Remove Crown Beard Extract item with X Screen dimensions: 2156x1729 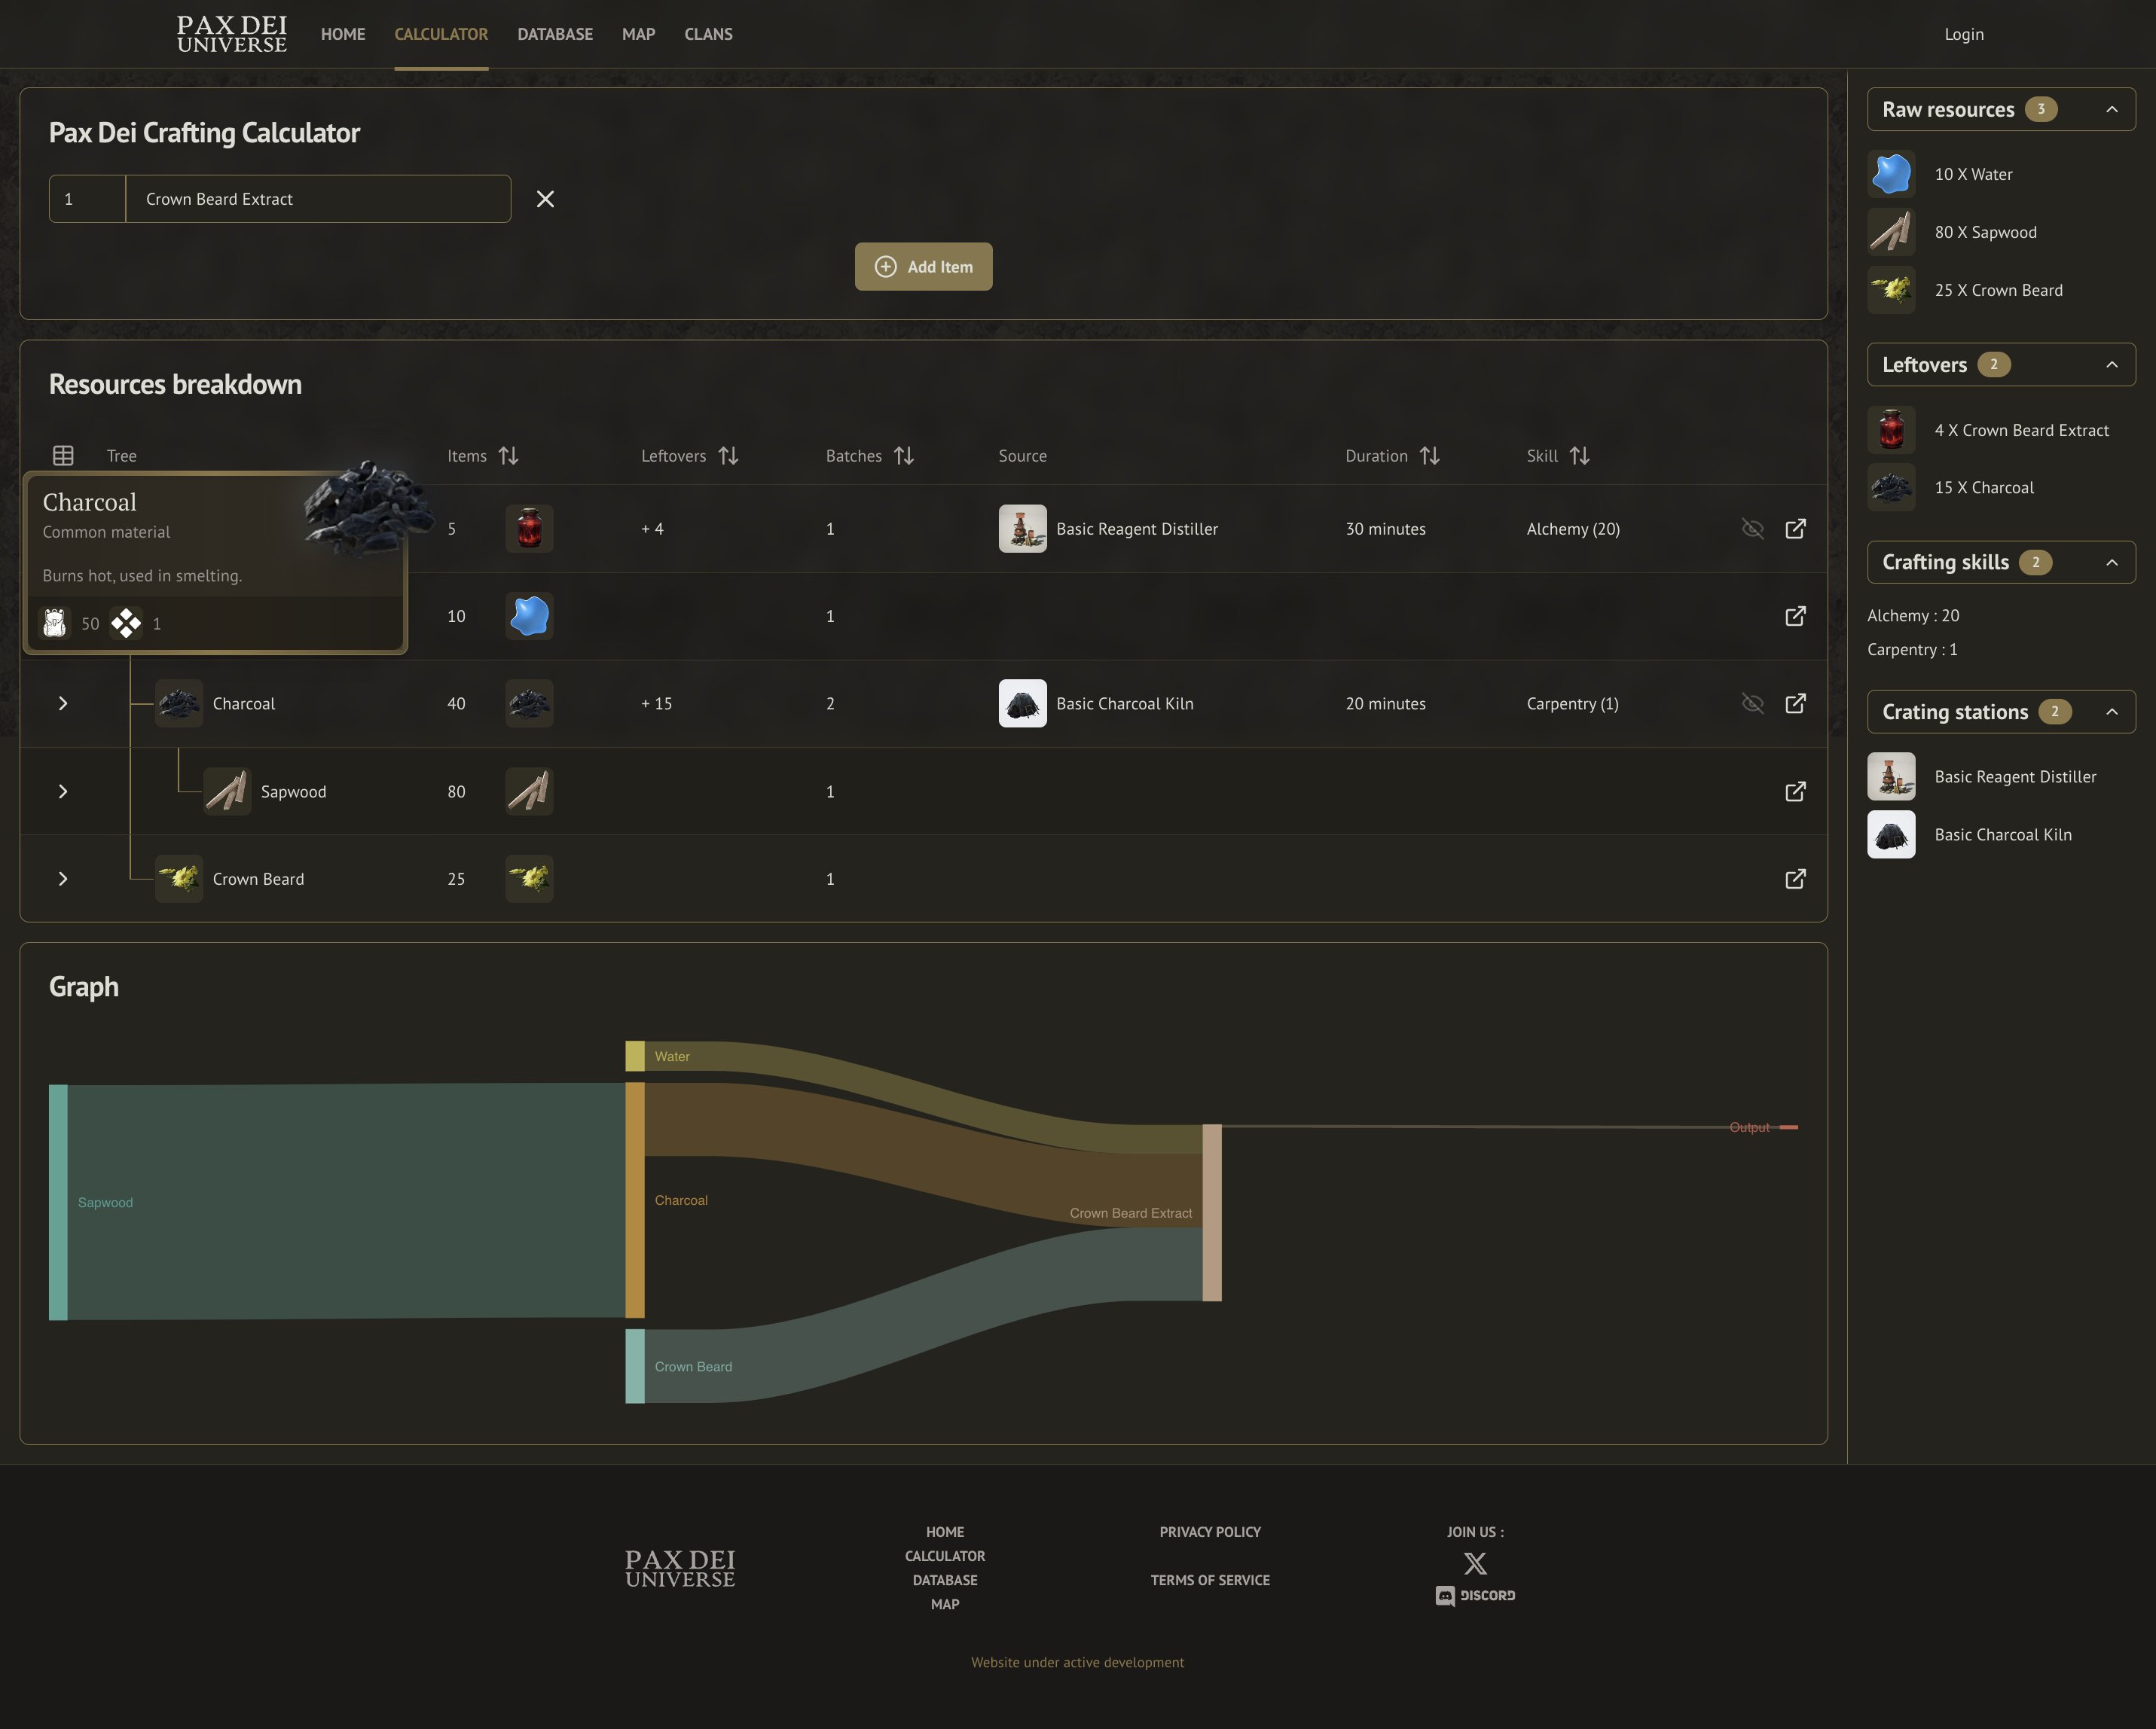[x=545, y=199]
